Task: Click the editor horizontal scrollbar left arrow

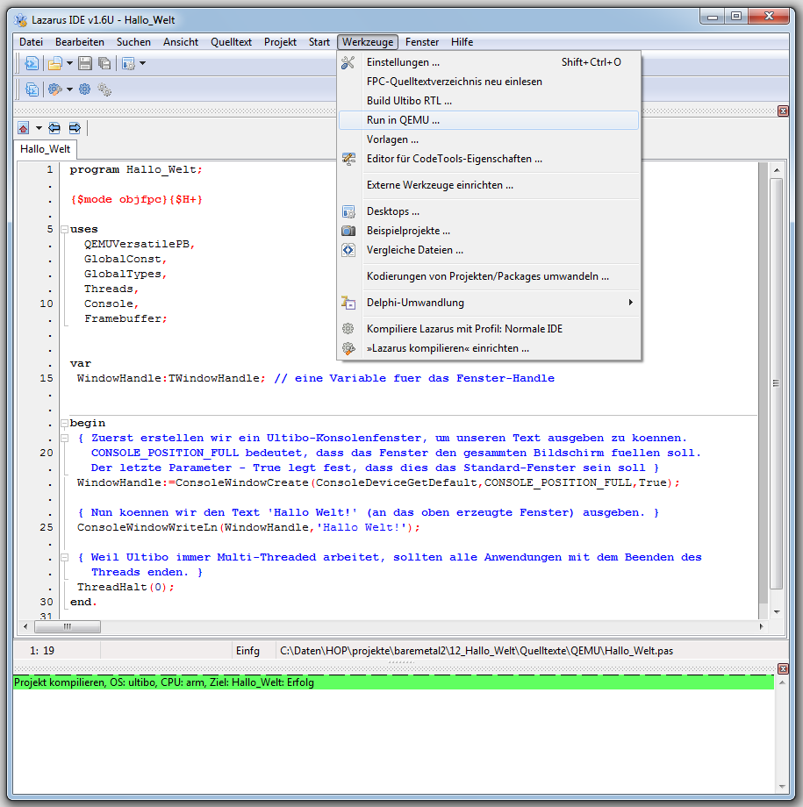Action: 25,626
